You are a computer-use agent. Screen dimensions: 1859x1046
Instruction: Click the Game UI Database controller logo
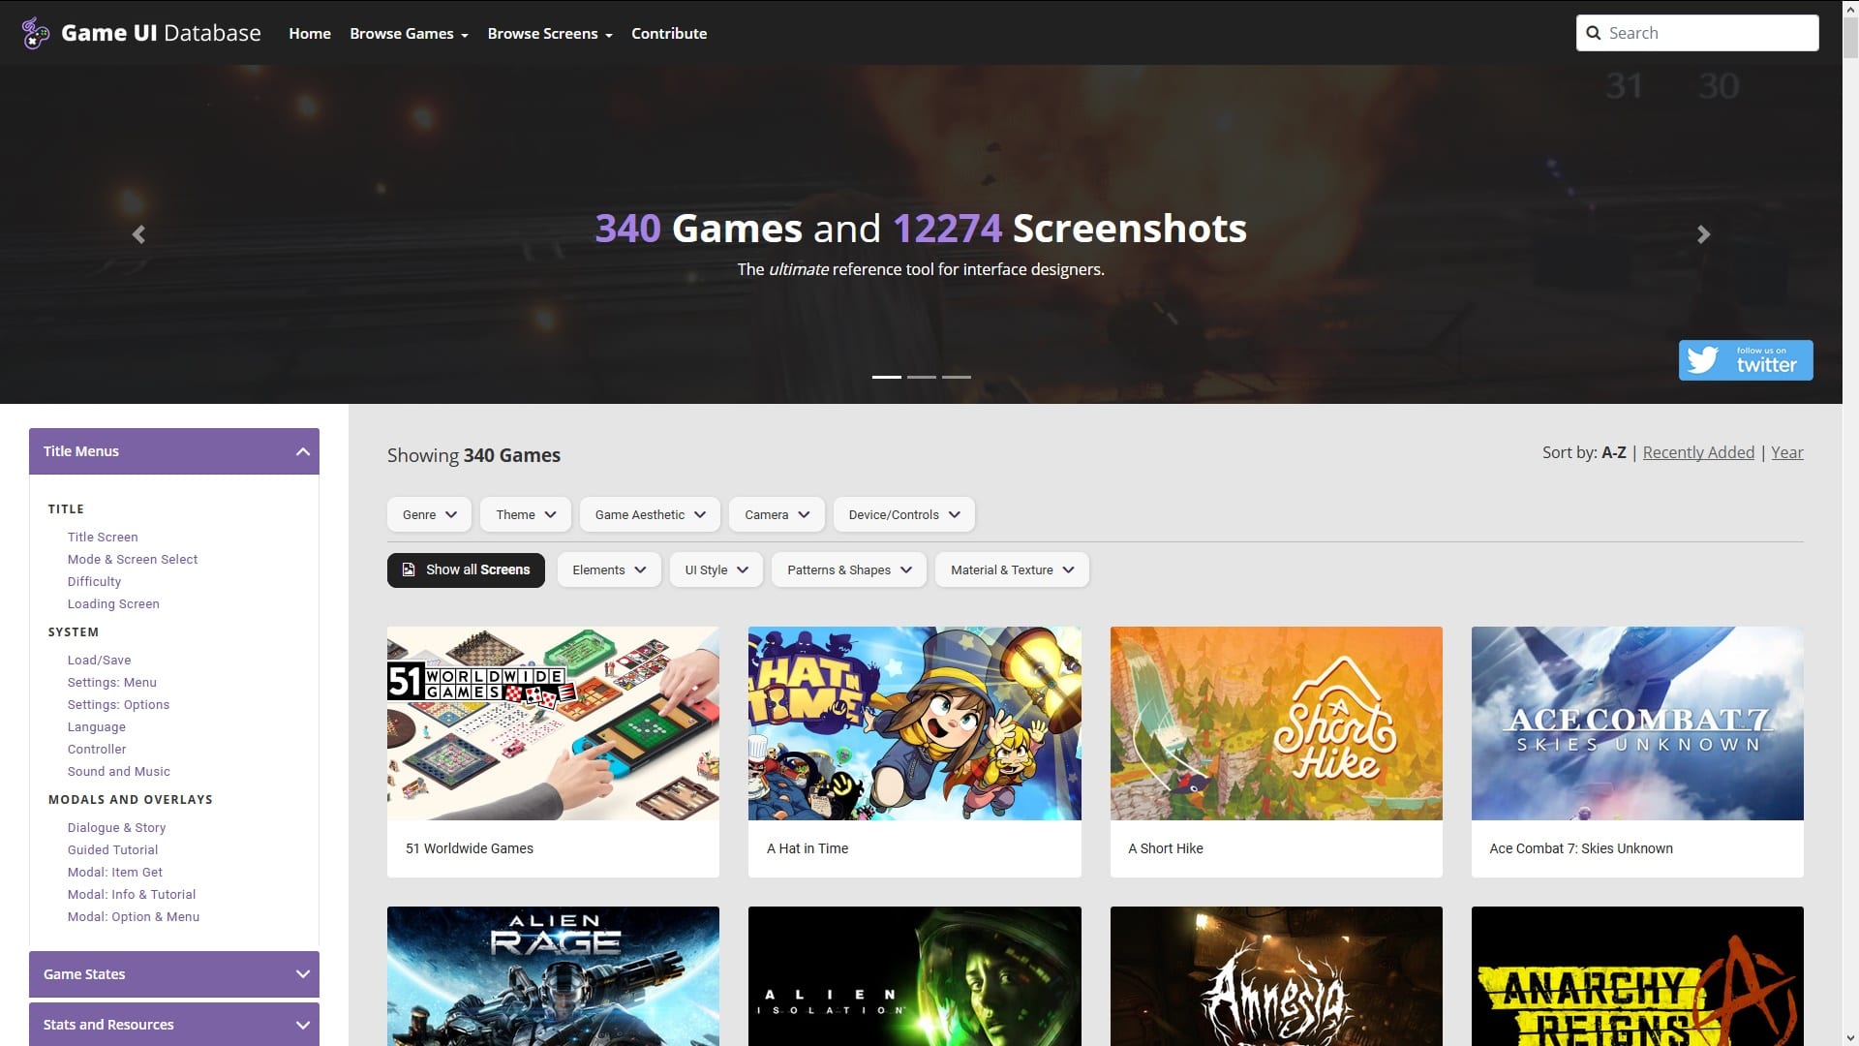[36, 33]
